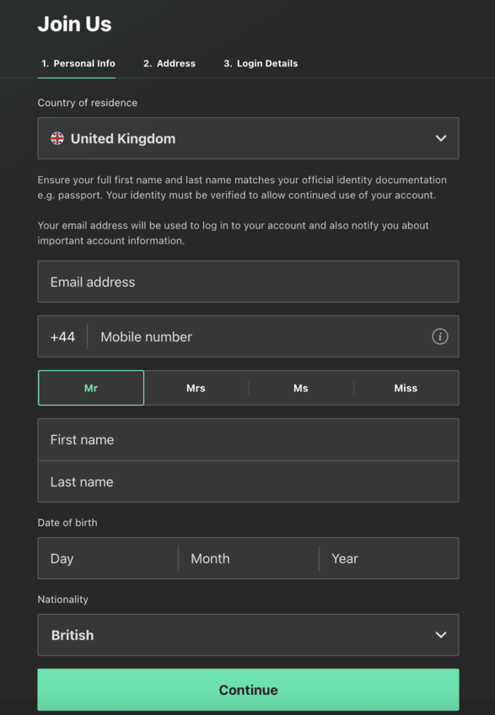Image resolution: width=495 pixels, height=715 pixels.
Task: Open the Country of residence dropdown
Action: (248, 138)
